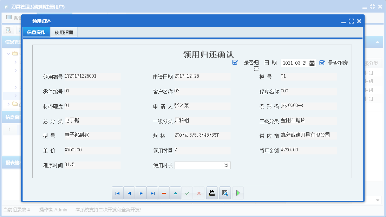The image size is (386, 217).
Task: Close the 领用归还 dialog
Action: [x=359, y=21]
